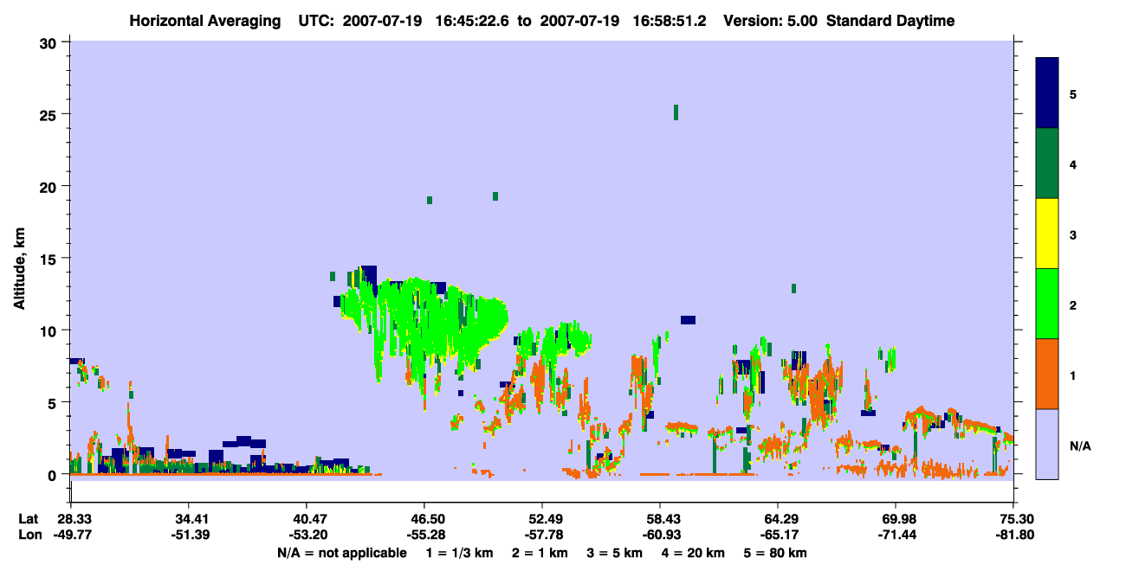
Task: Click the 'N/A = not applicable' legend text
Action: [342, 553]
